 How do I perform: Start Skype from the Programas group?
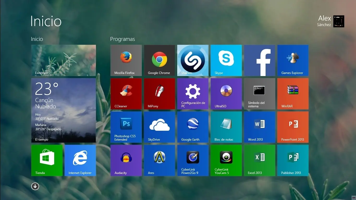[226, 60]
